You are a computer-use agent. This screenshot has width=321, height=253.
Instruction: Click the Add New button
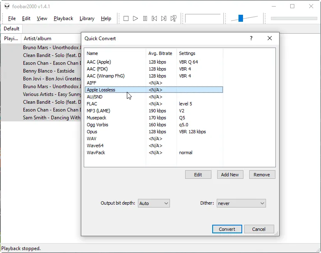point(230,175)
